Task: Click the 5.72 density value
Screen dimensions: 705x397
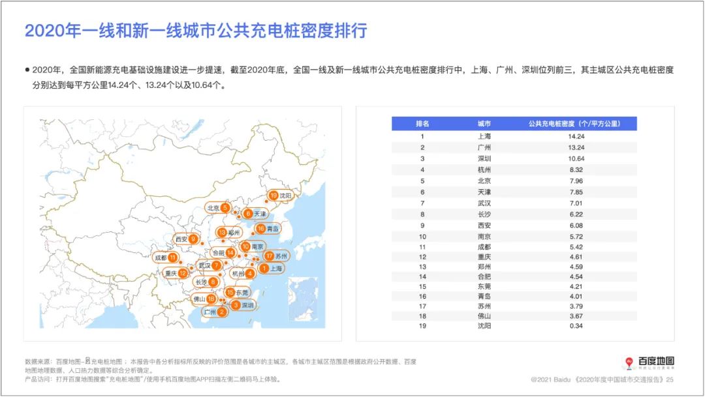Action: [576, 237]
